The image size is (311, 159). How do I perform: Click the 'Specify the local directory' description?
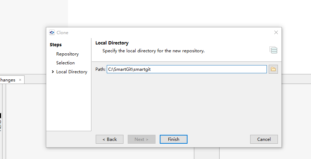pyautogui.click(x=153, y=51)
